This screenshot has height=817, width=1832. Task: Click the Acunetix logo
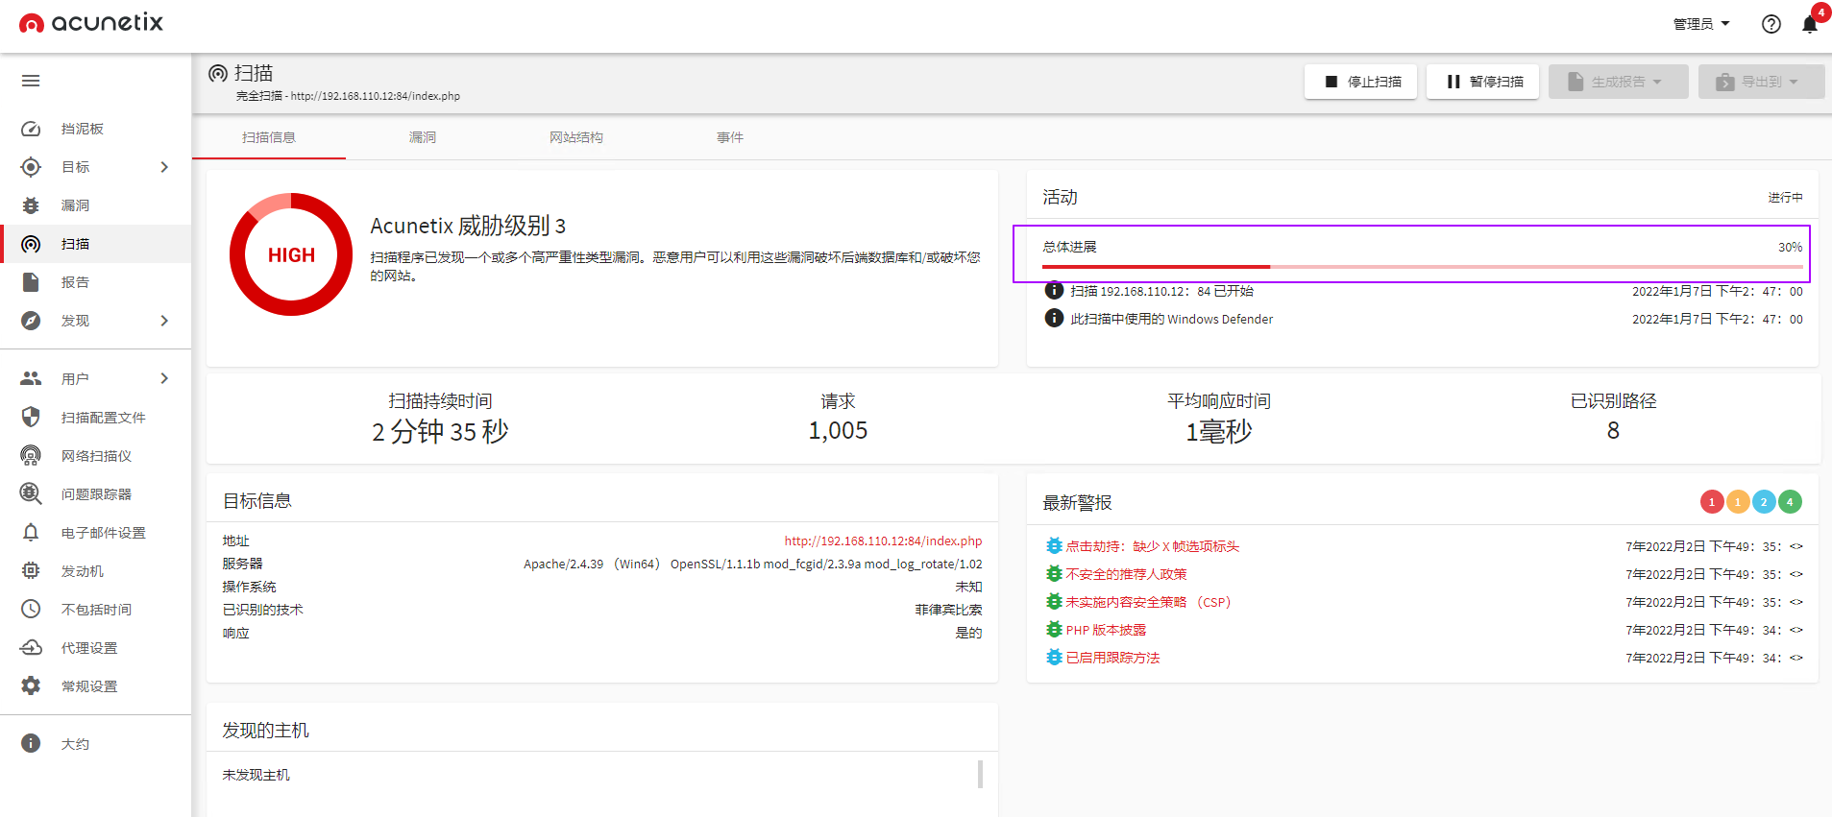coord(91,22)
